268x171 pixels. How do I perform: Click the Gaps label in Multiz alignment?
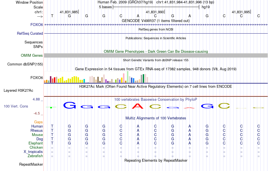click(x=38, y=122)
